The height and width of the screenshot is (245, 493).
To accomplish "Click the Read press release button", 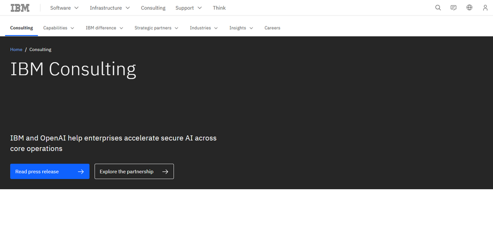I will (x=50, y=171).
